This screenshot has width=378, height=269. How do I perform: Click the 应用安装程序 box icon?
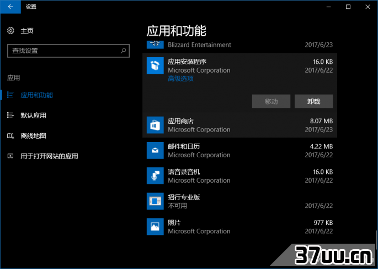point(155,65)
